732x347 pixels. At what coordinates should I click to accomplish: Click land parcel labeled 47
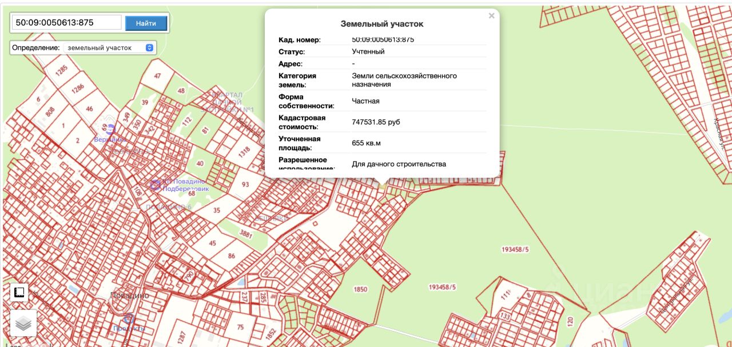coord(157,76)
